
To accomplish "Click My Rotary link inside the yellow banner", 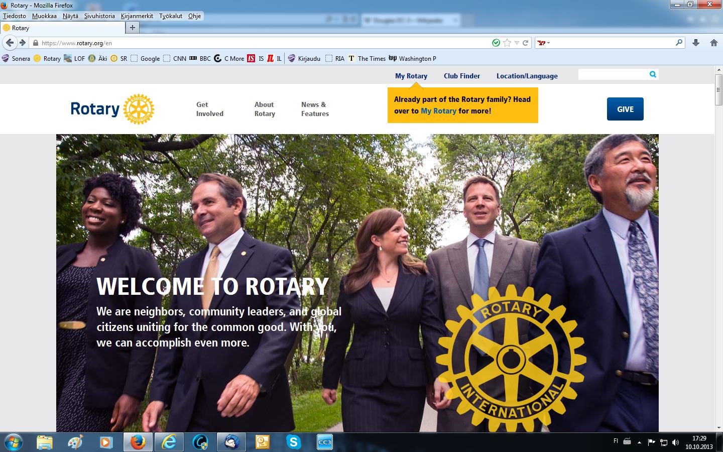I will [438, 111].
